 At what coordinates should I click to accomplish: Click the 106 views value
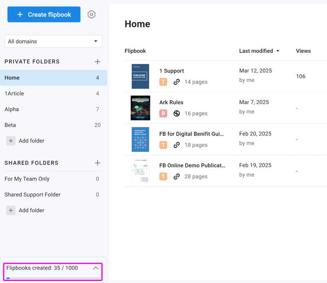300,76
